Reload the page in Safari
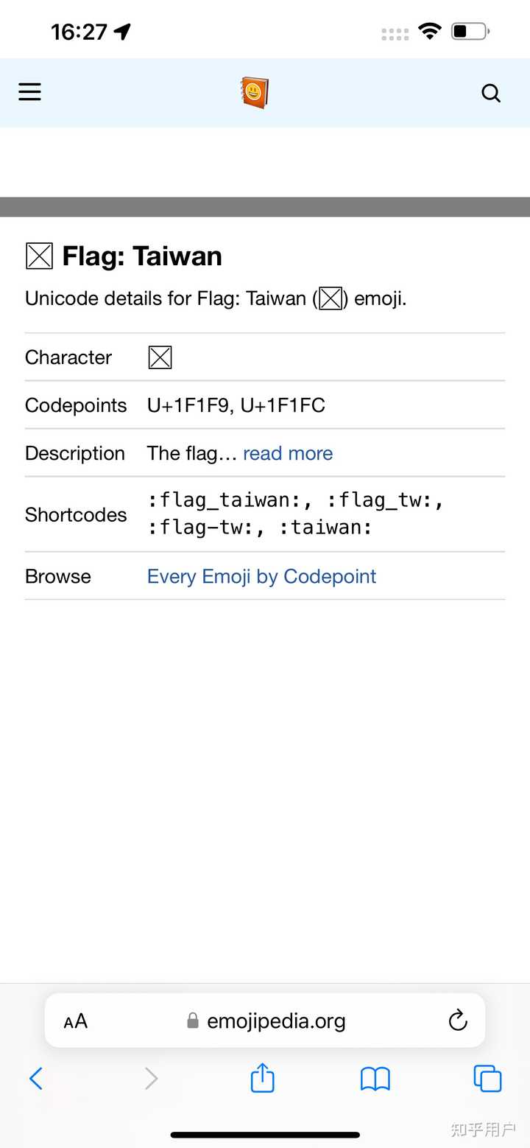 click(458, 1021)
